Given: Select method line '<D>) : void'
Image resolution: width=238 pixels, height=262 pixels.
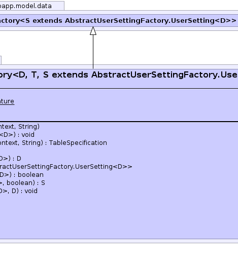Looking at the screenshot, I should click(17, 135).
